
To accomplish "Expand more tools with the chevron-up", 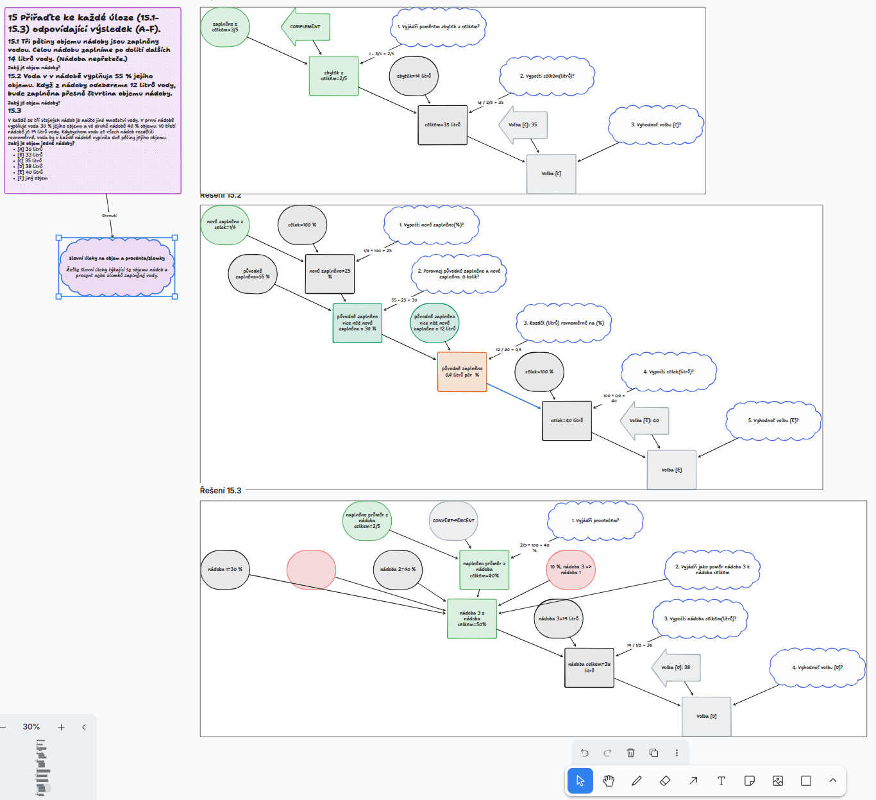I will coord(833,781).
